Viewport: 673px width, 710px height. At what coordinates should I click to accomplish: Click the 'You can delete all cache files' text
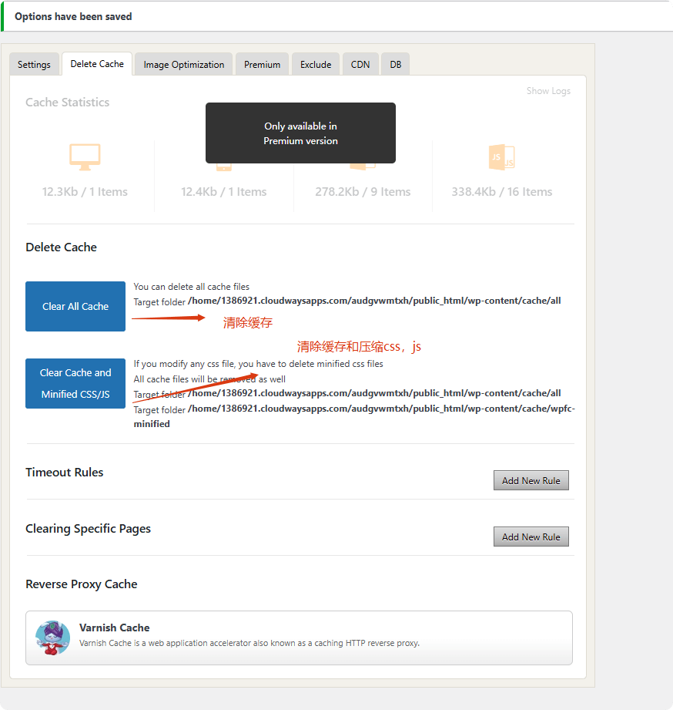[191, 287]
